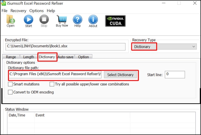The image size is (201, 135).
Task: Click the Buy Now cart icon
Action: 62,20
